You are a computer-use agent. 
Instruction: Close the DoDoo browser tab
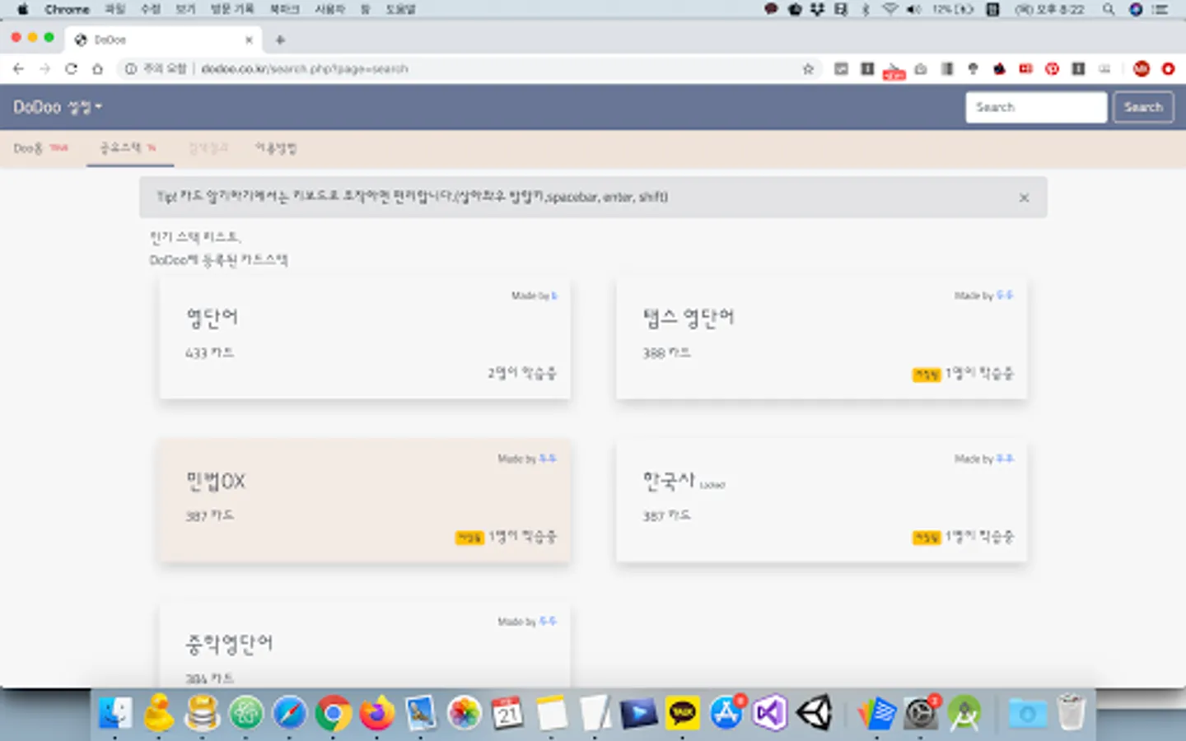(x=249, y=40)
